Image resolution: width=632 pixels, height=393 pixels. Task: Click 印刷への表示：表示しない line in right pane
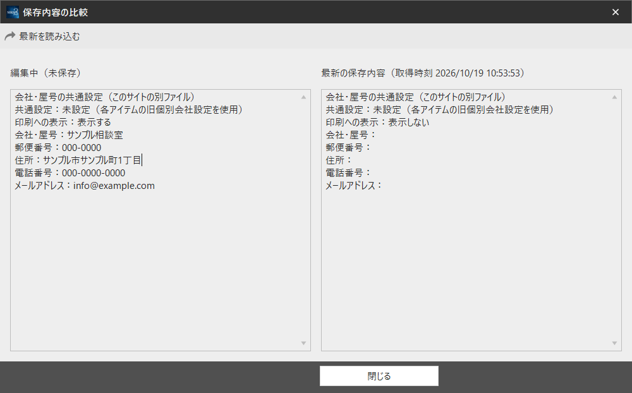pos(378,122)
